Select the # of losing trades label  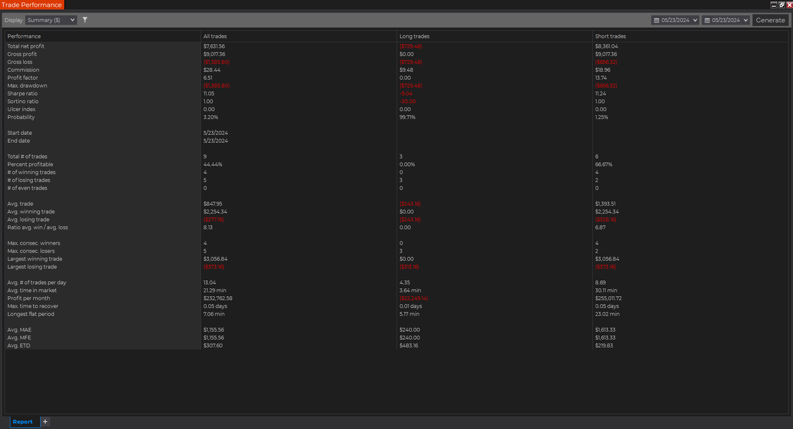28,180
